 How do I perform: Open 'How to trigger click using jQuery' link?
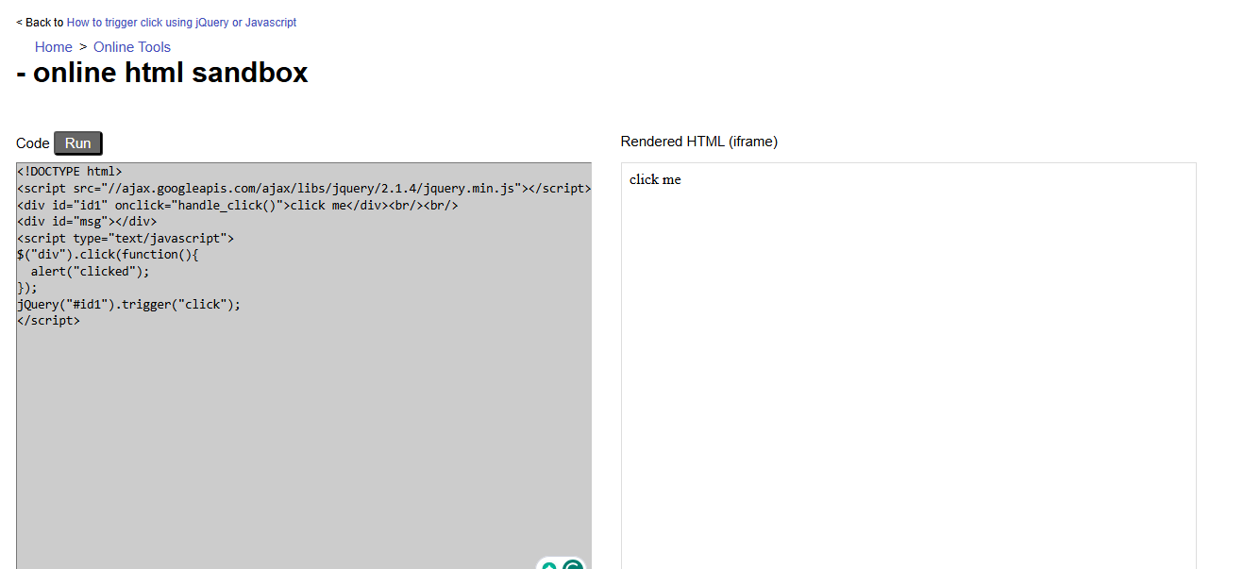181,23
